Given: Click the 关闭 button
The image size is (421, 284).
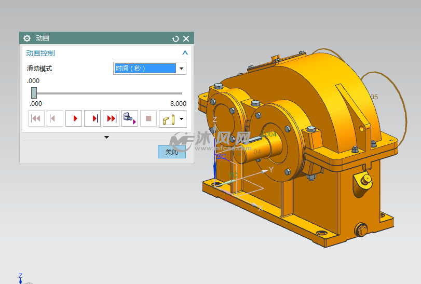Looking at the screenshot, I should click(x=171, y=152).
